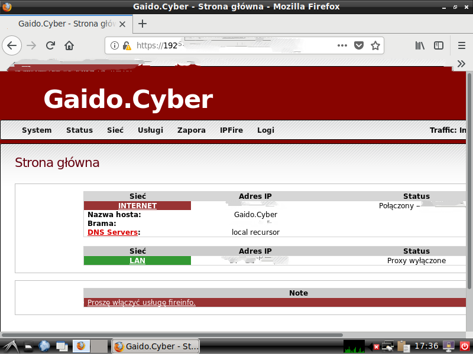This screenshot has width=473, height=354.
Task: Click the red power button in taskbar
Action: (x=464, y=346)
